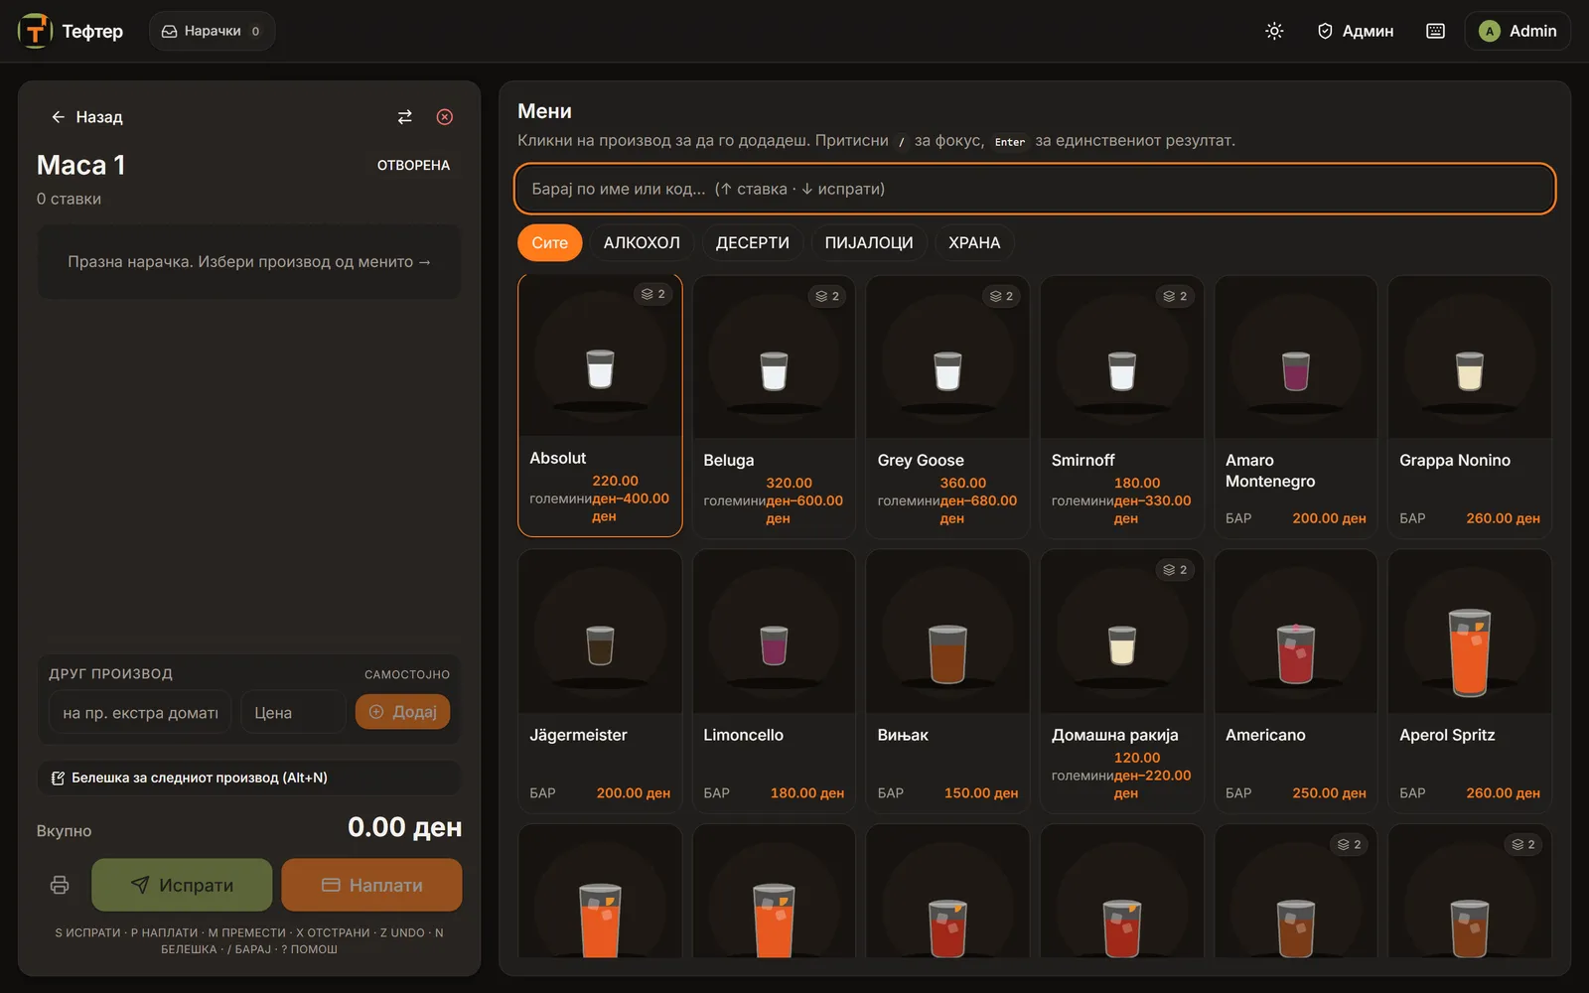Click the Цена price field

[293, 712]
